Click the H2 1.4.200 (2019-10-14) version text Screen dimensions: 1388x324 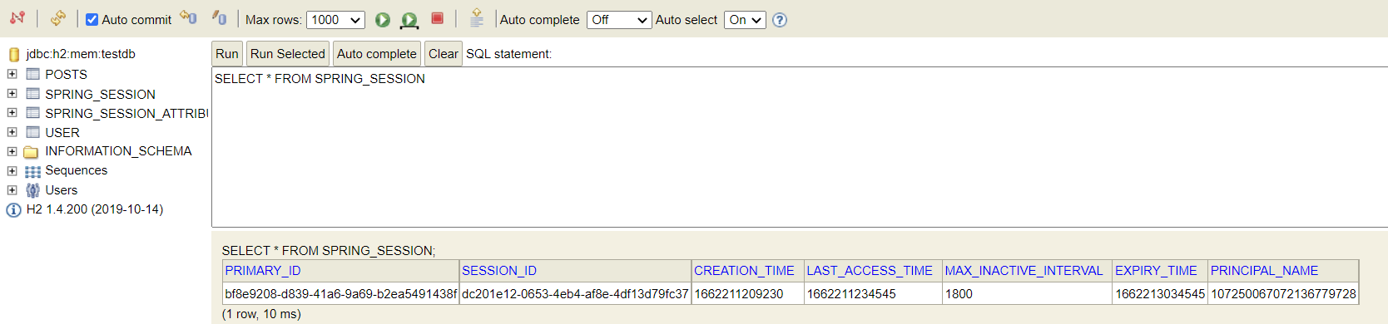click(x=95, y=209)
